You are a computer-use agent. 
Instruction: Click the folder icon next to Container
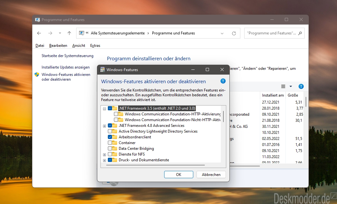point(115,143)
